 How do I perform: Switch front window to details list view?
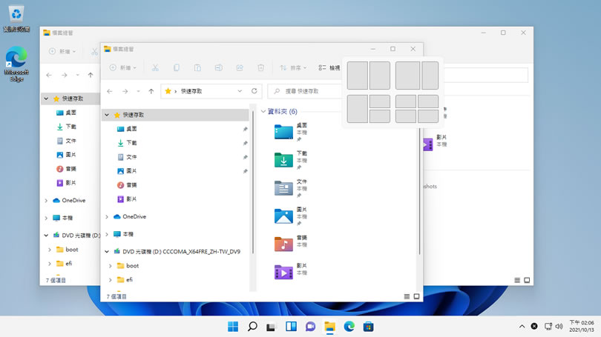click(x=407, y=296)
